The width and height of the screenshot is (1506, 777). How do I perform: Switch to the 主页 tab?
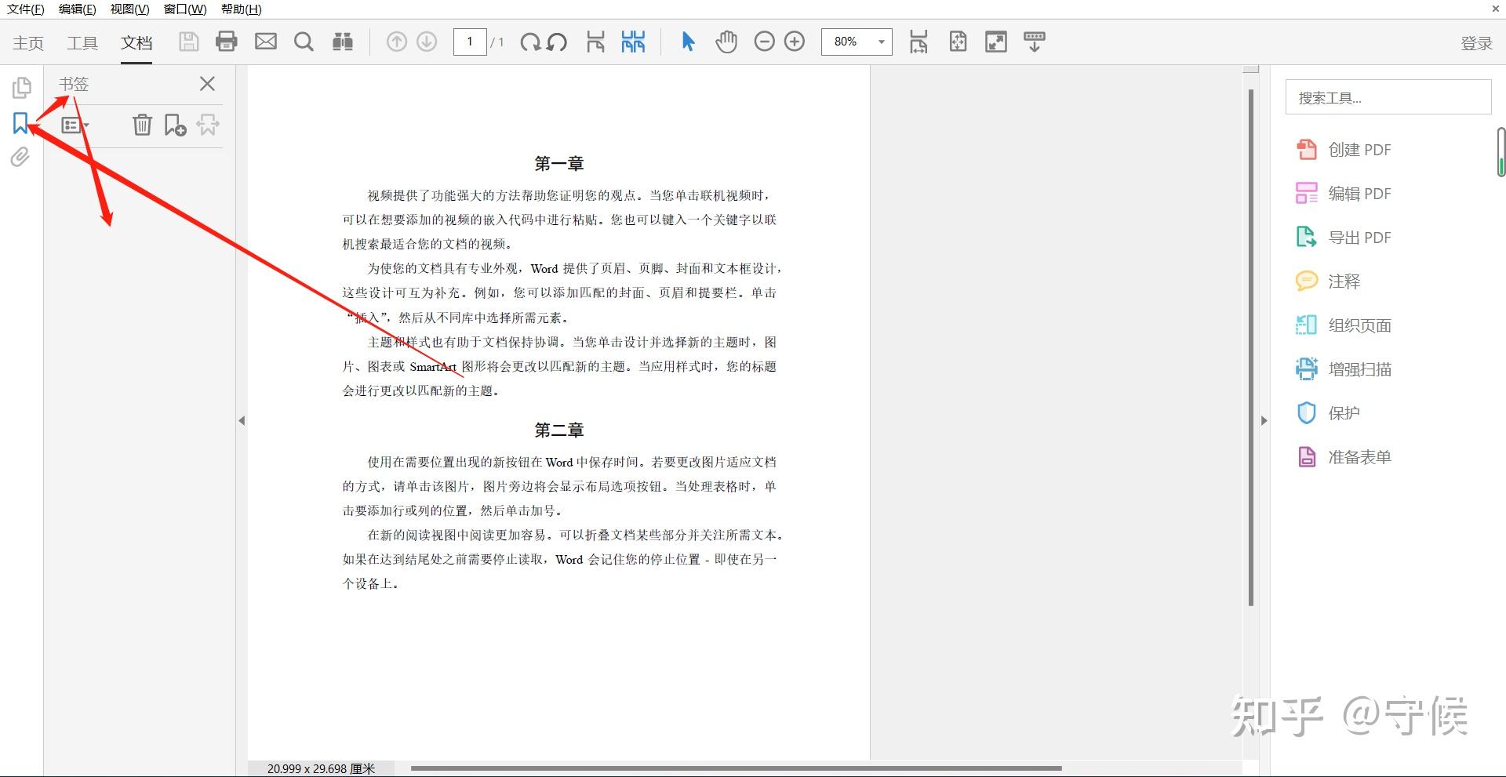click(28, 43)
